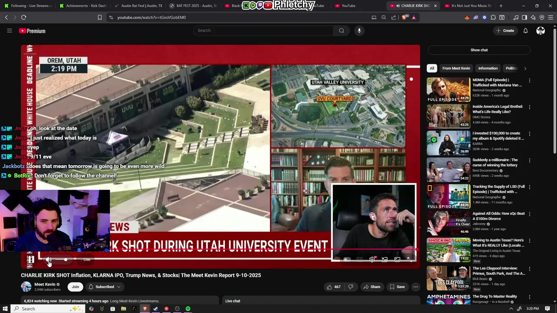Open options for Inside America's Legal Brothel
557x313 pixels.
[x=530, y=107]
